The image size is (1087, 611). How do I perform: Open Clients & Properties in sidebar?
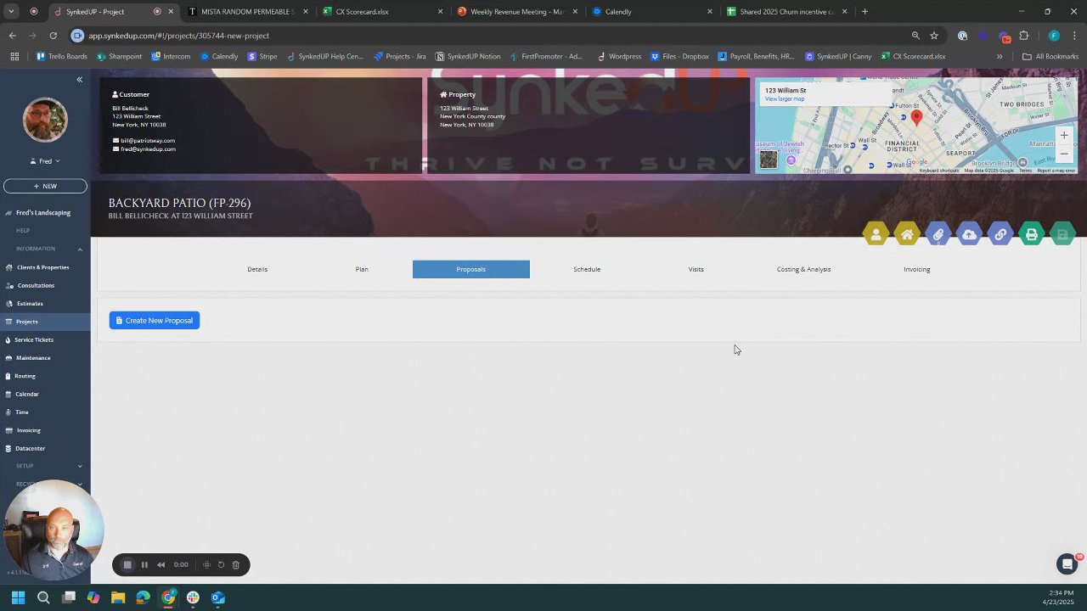(45, 267)
